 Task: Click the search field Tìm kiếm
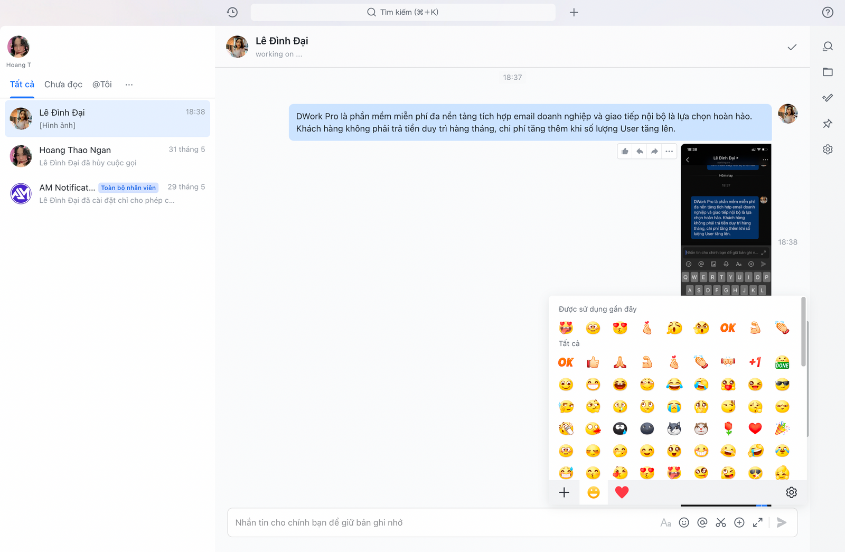tap(402, 12)
